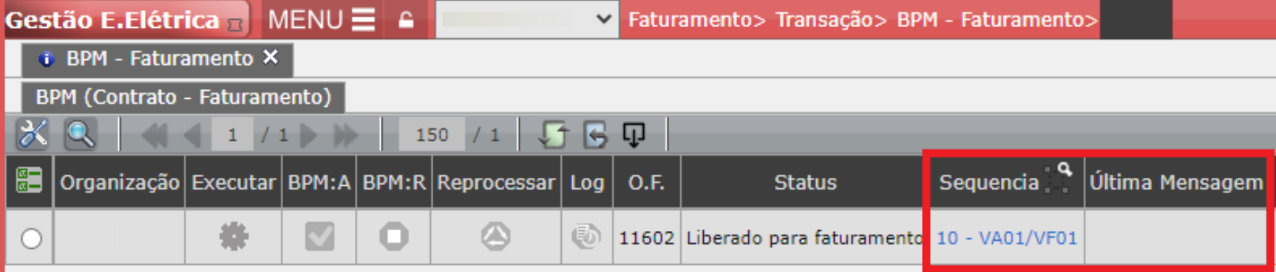The width and height of the screenshot is (1276, 272).
Task: Switch to BPM (Contrato - Faturamento) tab
Action: coord(183,97)
